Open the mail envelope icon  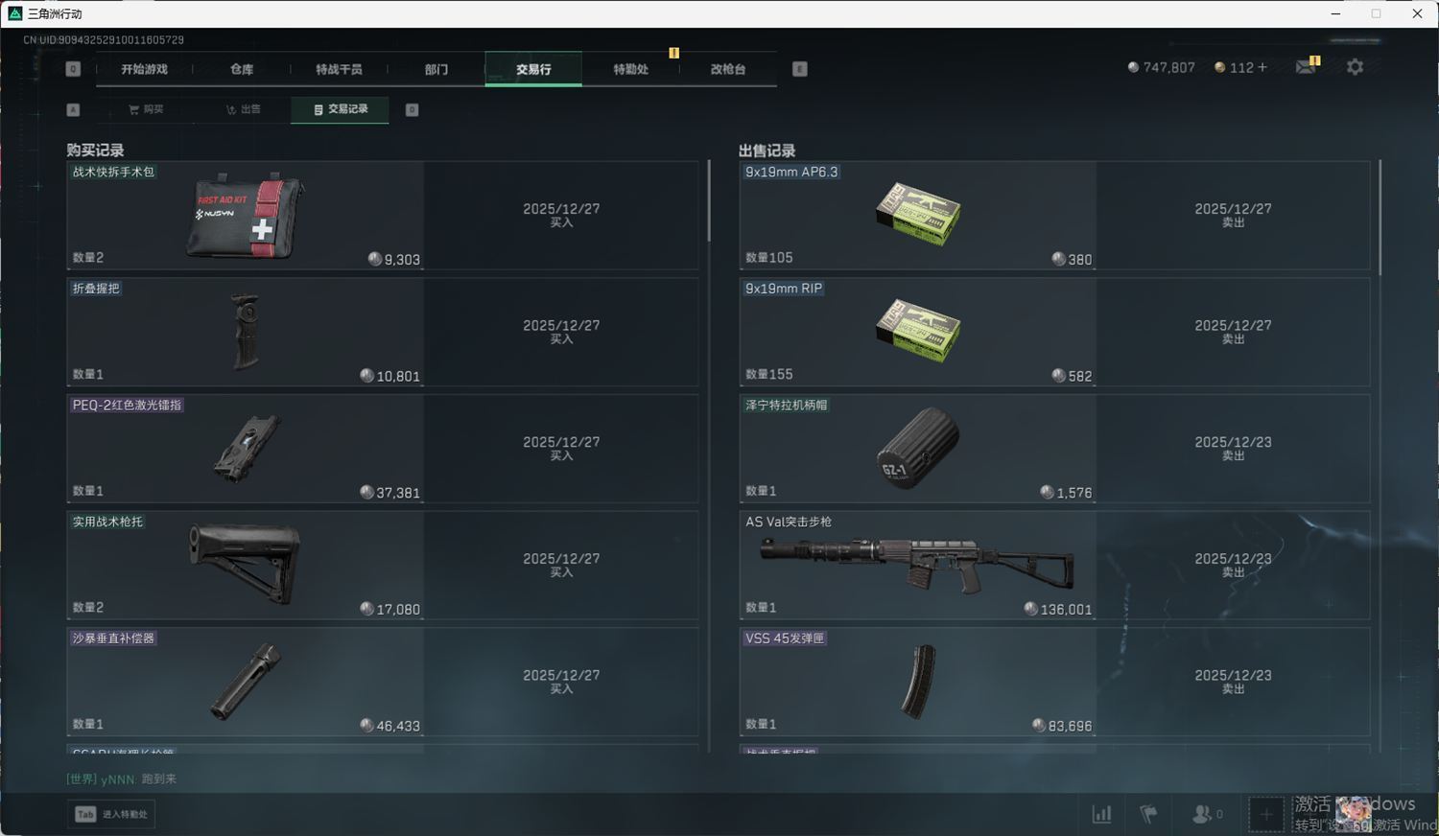point(1306,66)
